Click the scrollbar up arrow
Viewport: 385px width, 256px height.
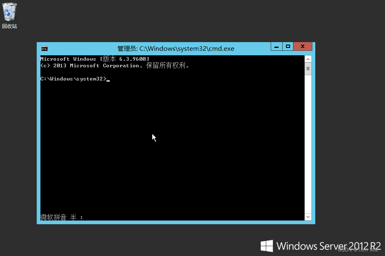308,59
